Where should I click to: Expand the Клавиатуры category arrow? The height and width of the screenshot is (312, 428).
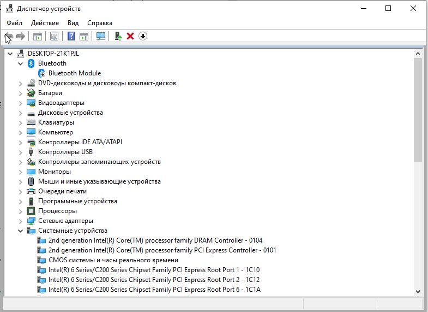(21, 123)
